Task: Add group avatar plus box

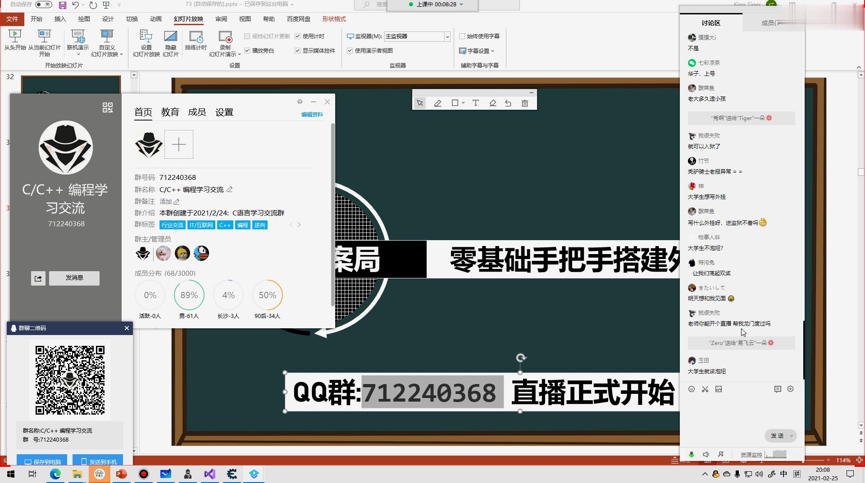Action: [179, 144]
